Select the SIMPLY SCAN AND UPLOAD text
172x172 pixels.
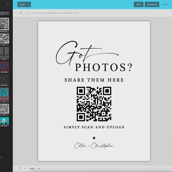tap(94, 127)
